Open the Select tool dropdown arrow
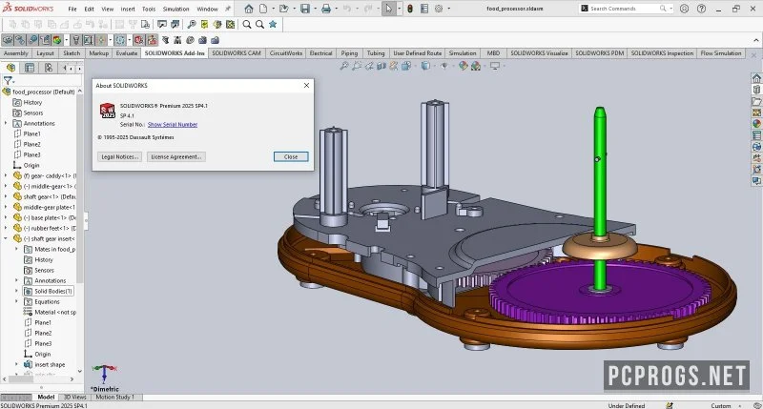Screen dimensions: 763x409 click(399, 9)
